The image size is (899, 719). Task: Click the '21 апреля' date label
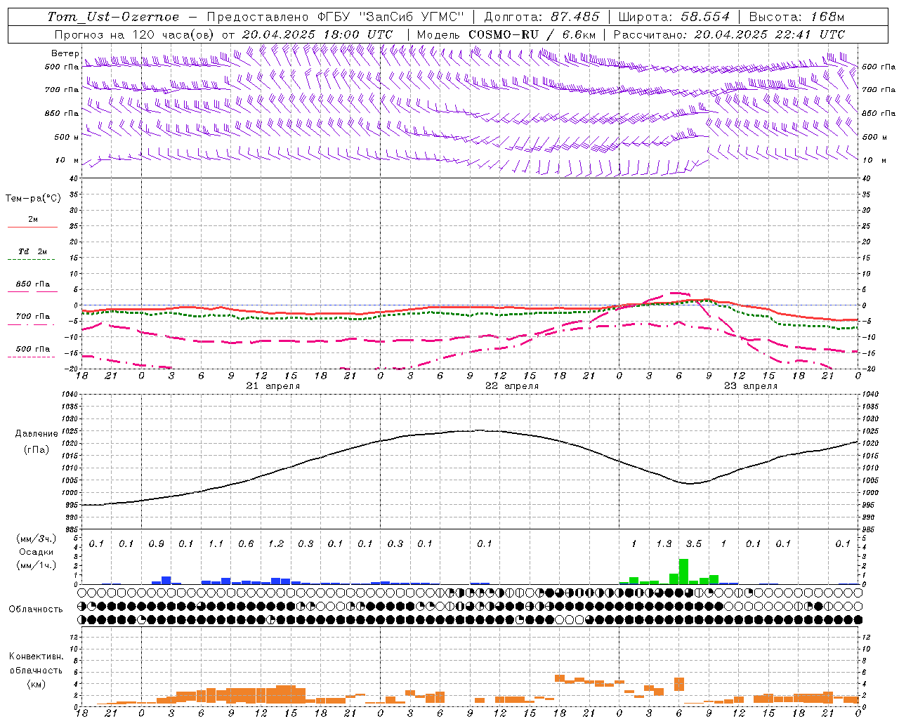(273, 386)
